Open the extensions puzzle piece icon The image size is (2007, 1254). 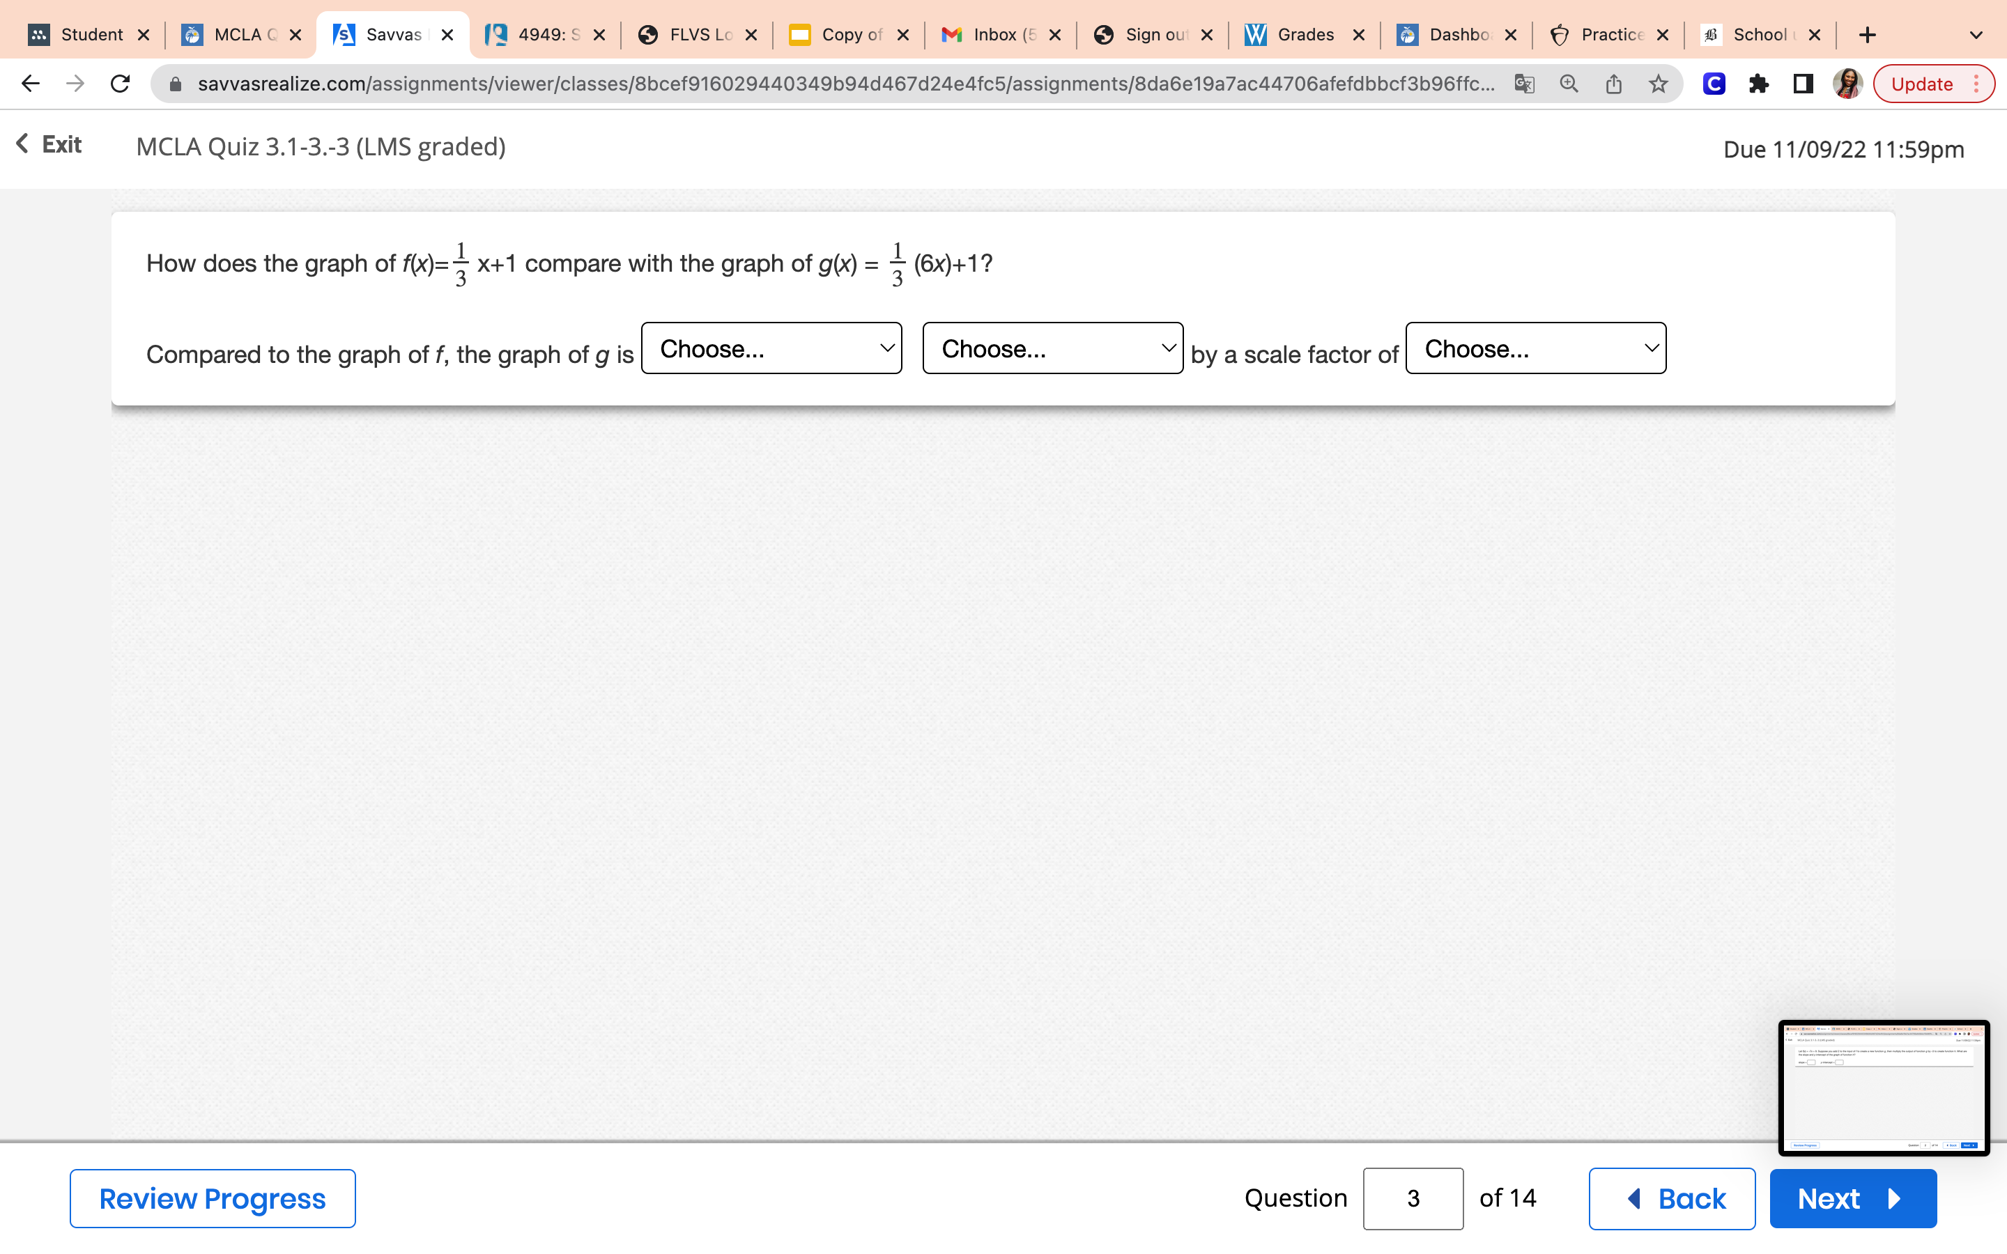[1758, 84]
